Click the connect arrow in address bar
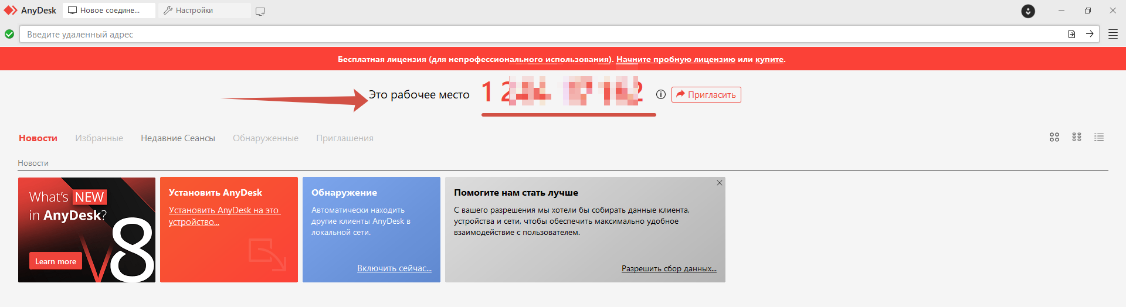 (1090, 34)
